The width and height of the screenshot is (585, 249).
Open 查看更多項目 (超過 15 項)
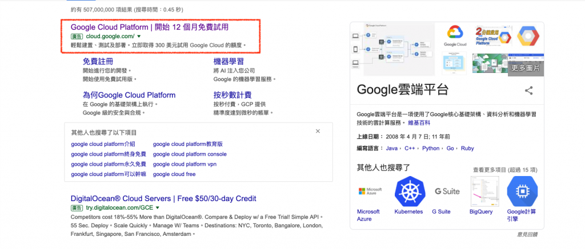click(x=505, y=170)
